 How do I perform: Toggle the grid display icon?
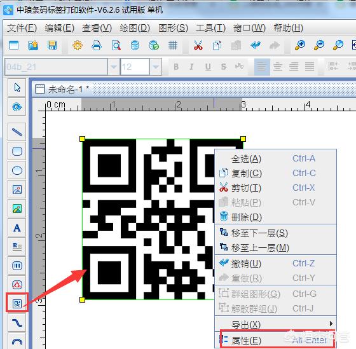(173, 45)
